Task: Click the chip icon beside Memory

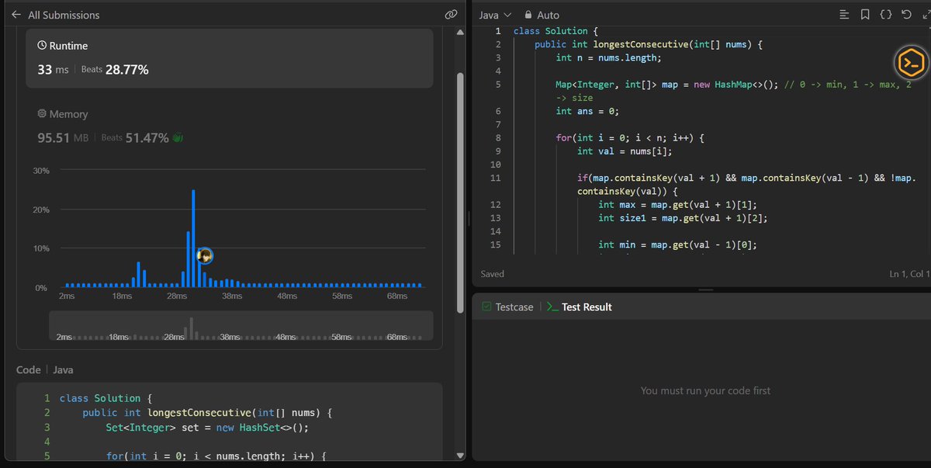Action: 43,114
